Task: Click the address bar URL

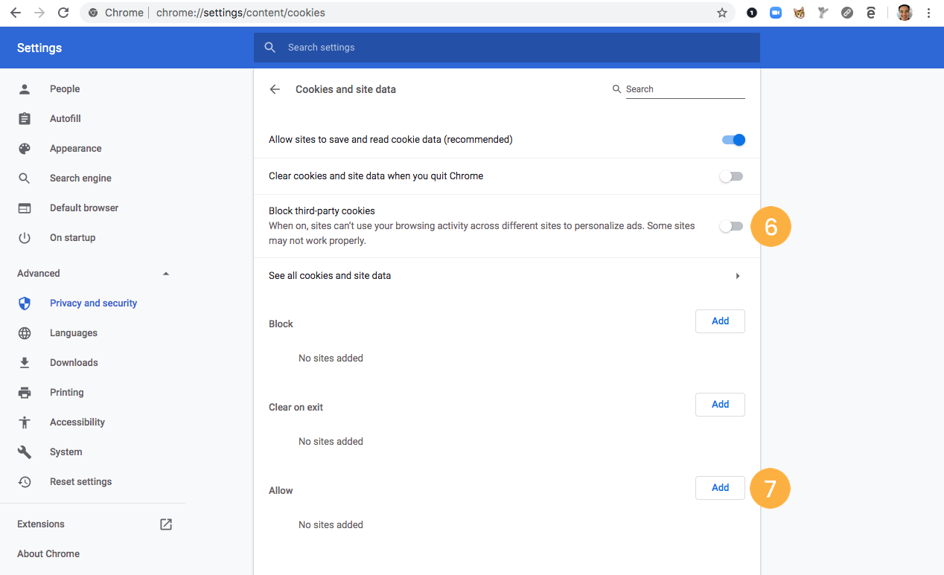Action: (240, 13)
